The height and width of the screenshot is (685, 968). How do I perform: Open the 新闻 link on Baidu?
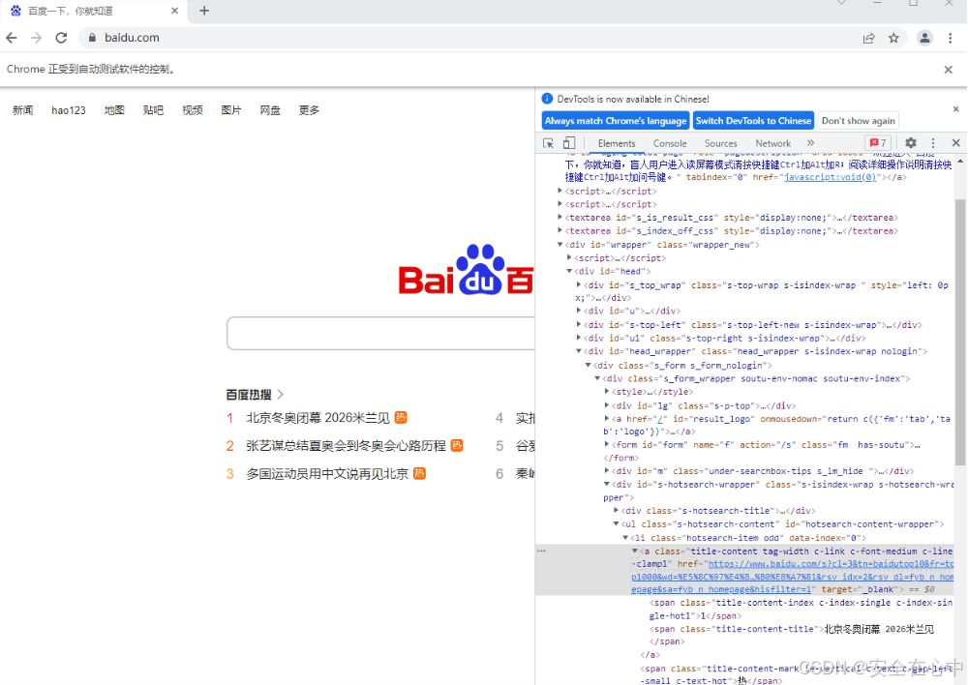pyautogui.click(x=23, y=110)
